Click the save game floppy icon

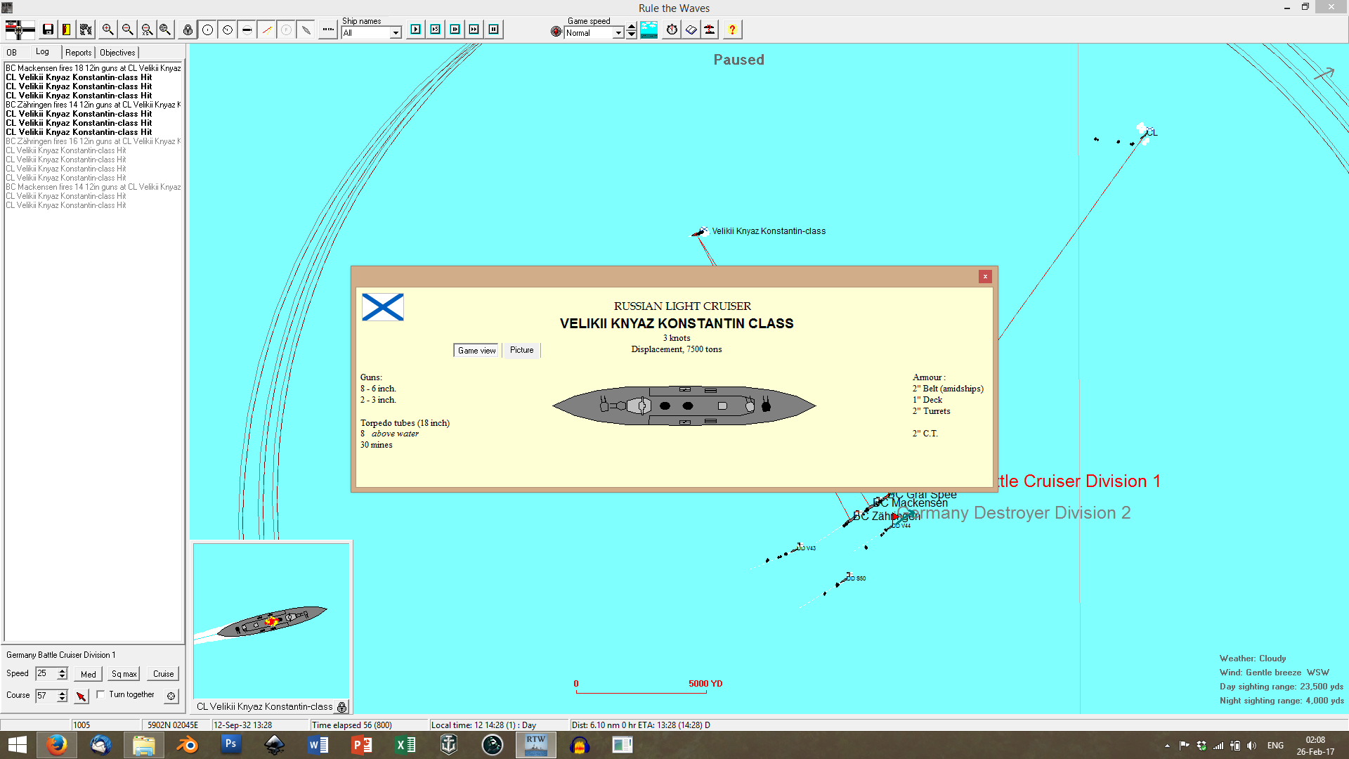coord(48,30)
